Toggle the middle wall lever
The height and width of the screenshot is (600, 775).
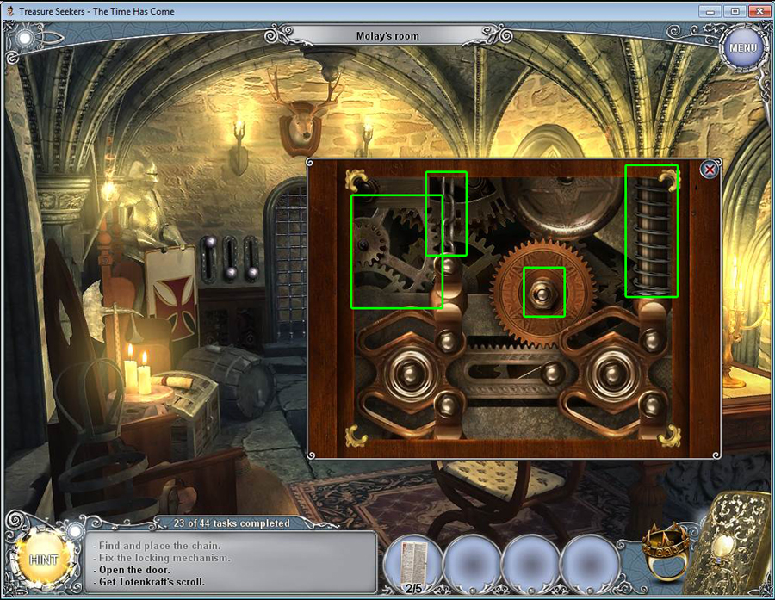click(x=230, y=258)
